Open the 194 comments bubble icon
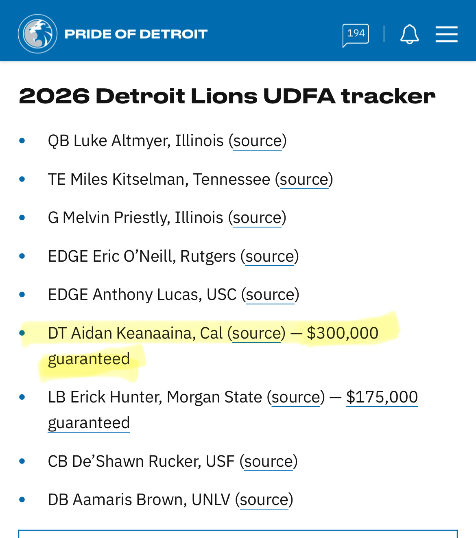Screen dimensions: 476x538 pos(356,35)
